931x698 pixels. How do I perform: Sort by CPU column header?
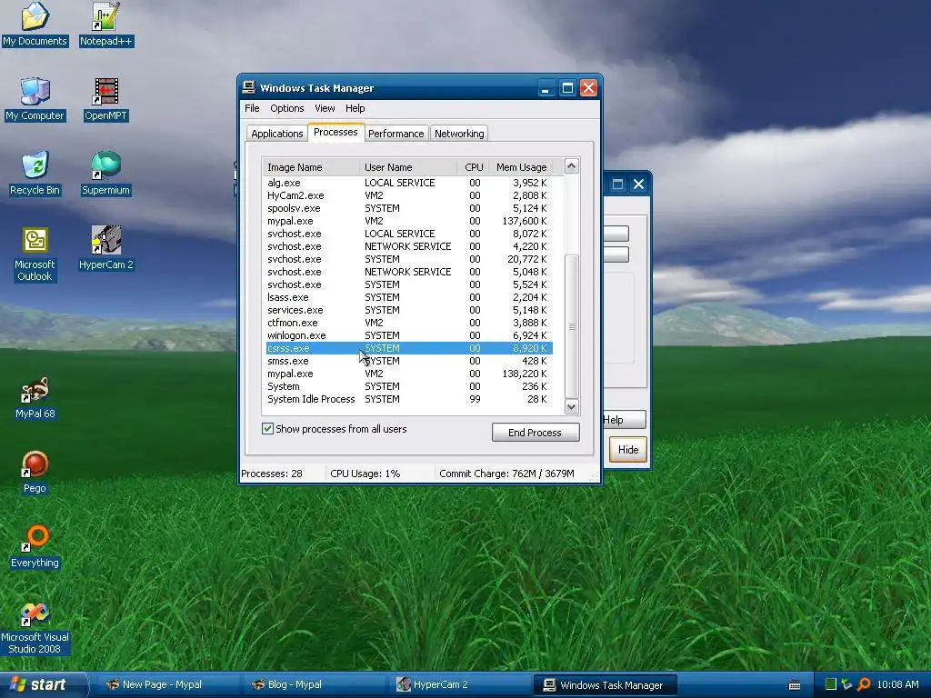473,167
